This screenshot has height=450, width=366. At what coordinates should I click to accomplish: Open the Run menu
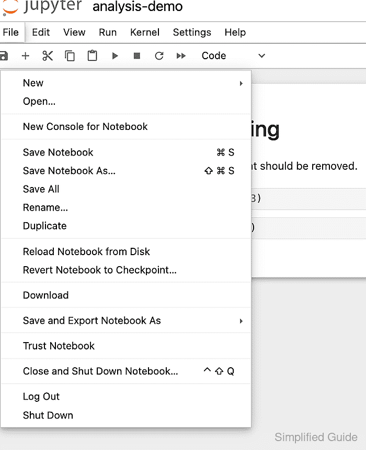click(108, 32)
